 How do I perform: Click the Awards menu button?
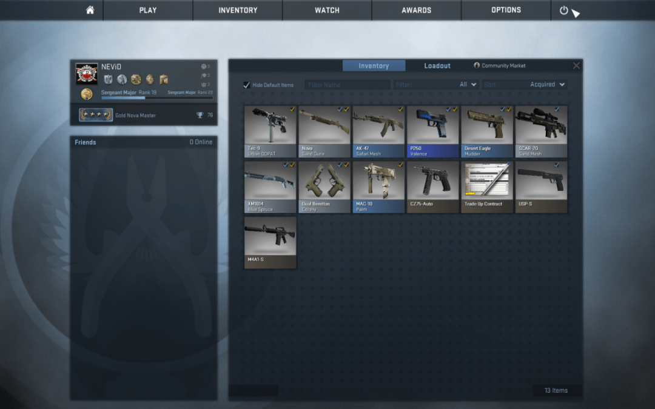tap(417, 10)
